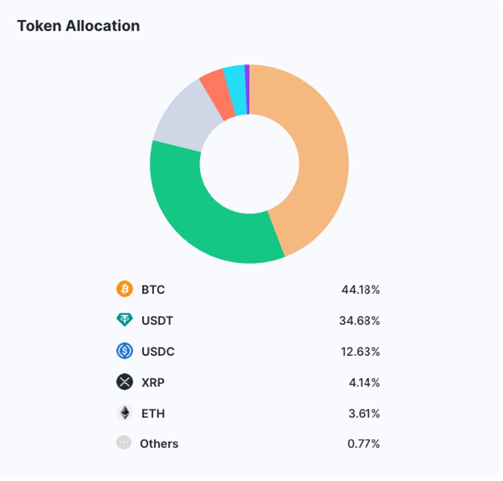
Task: Click the teal Tether USDT icon
Action: (x=124, y=320)
